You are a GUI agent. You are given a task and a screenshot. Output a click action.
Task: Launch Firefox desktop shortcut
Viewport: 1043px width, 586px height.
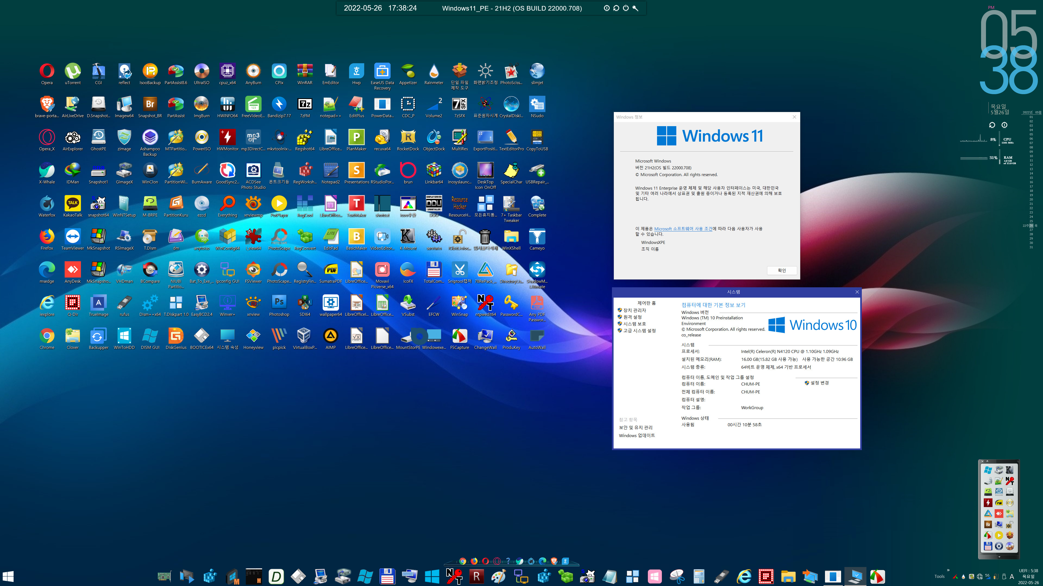(x=46, y=239)
